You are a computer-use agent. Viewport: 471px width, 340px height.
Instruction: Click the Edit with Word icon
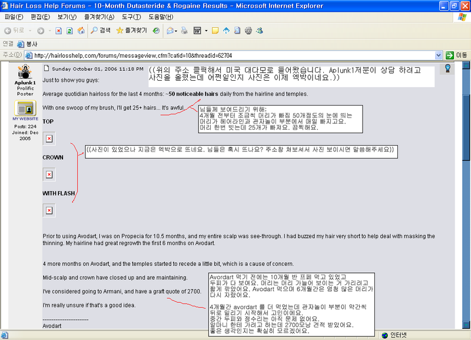tap(197, 31)
